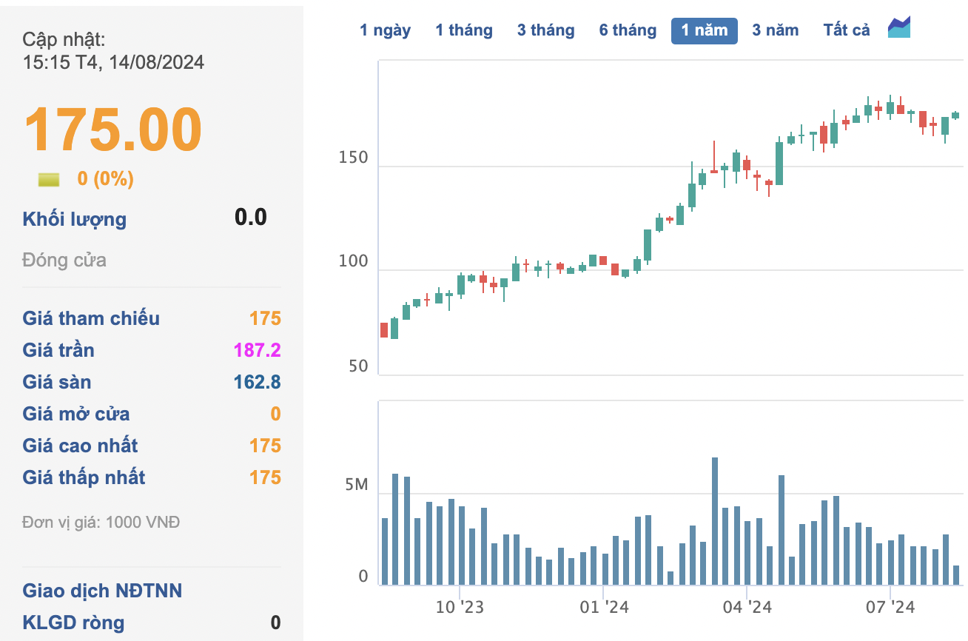This screenshot has height=641, width=968.
Task: Click the 'Giá trần' label
Action: (58, 350)
